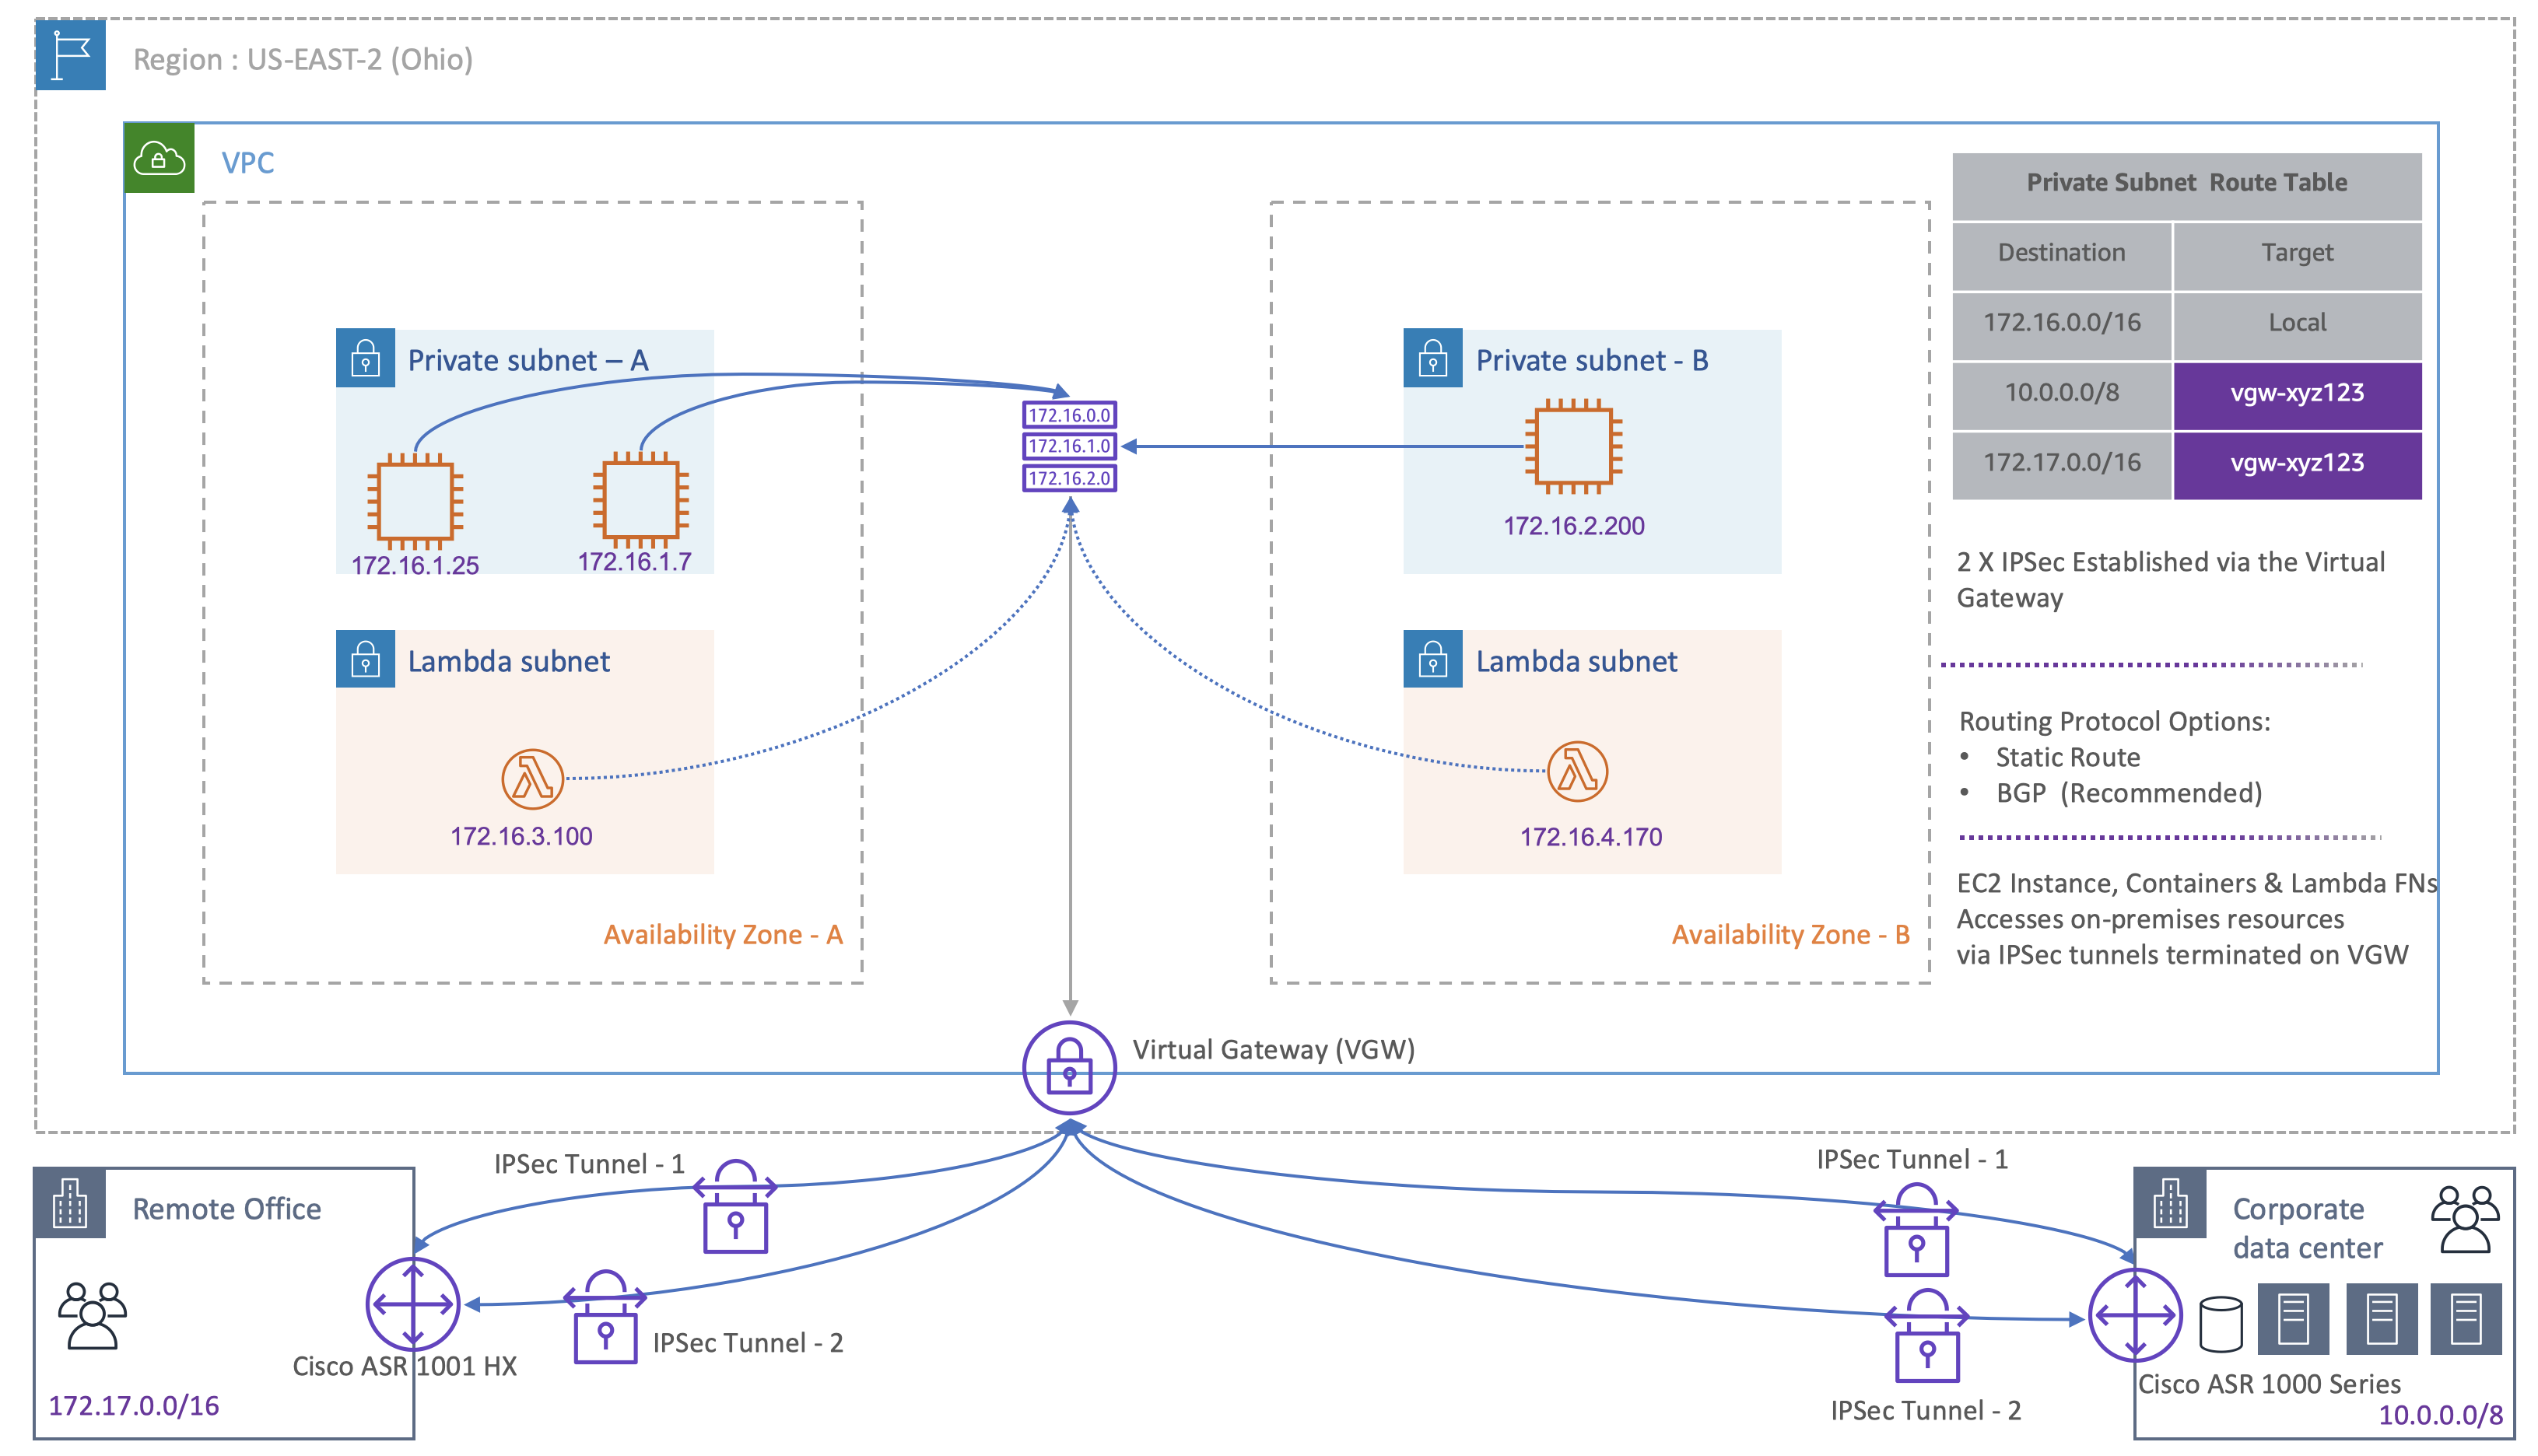Click the 172.16.1.0 route table entry
The width and height of the screenshot is (2538, 1456).
[1068, 446]
